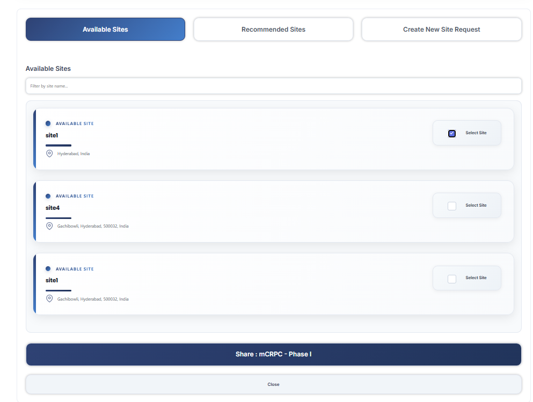Viewport: 533px width, 402px height.
Task: Click the status dot on the bottom site1 card
Action: [48, 268]
